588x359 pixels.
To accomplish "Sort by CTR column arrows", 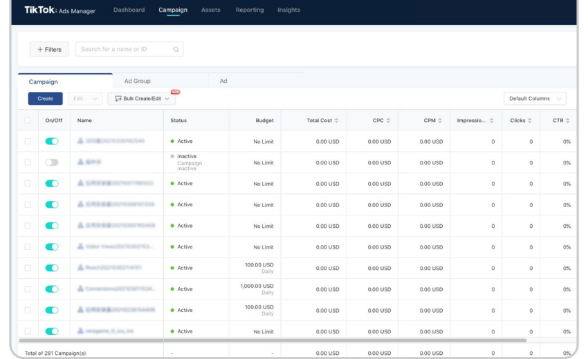I will point(568,121).
